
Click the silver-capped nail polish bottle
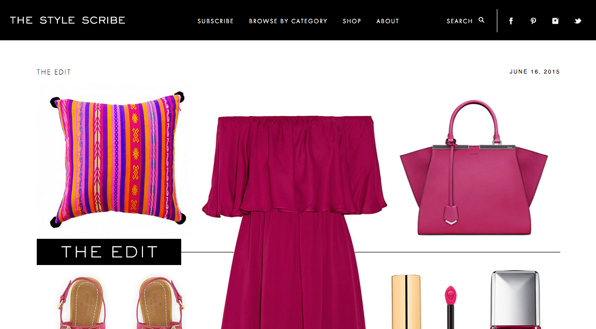click(515, 300)
